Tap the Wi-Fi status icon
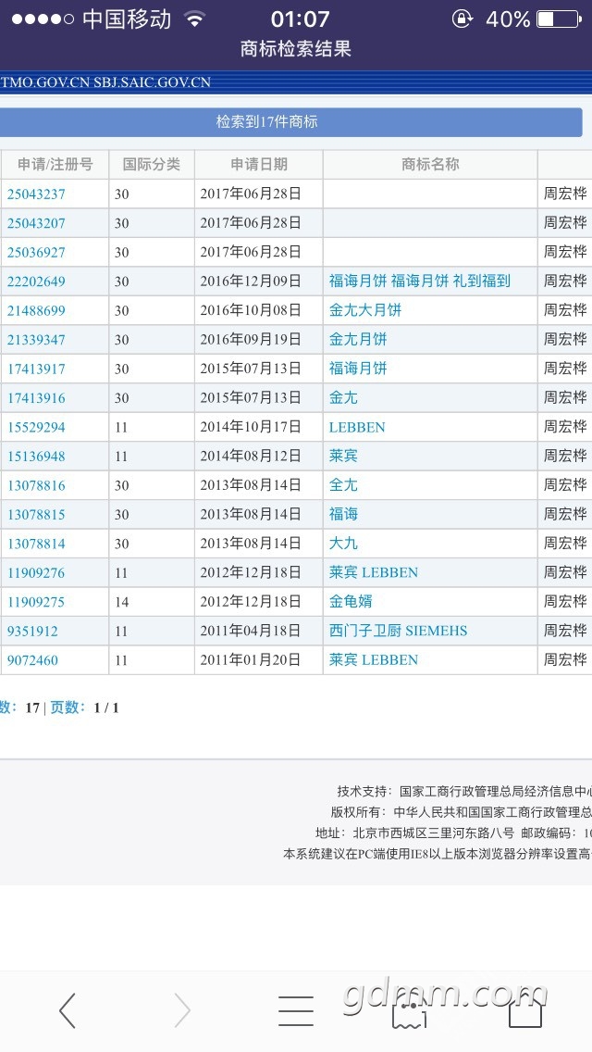The height and width of the screenshot is (1052, 592). [x=194, y=19]
